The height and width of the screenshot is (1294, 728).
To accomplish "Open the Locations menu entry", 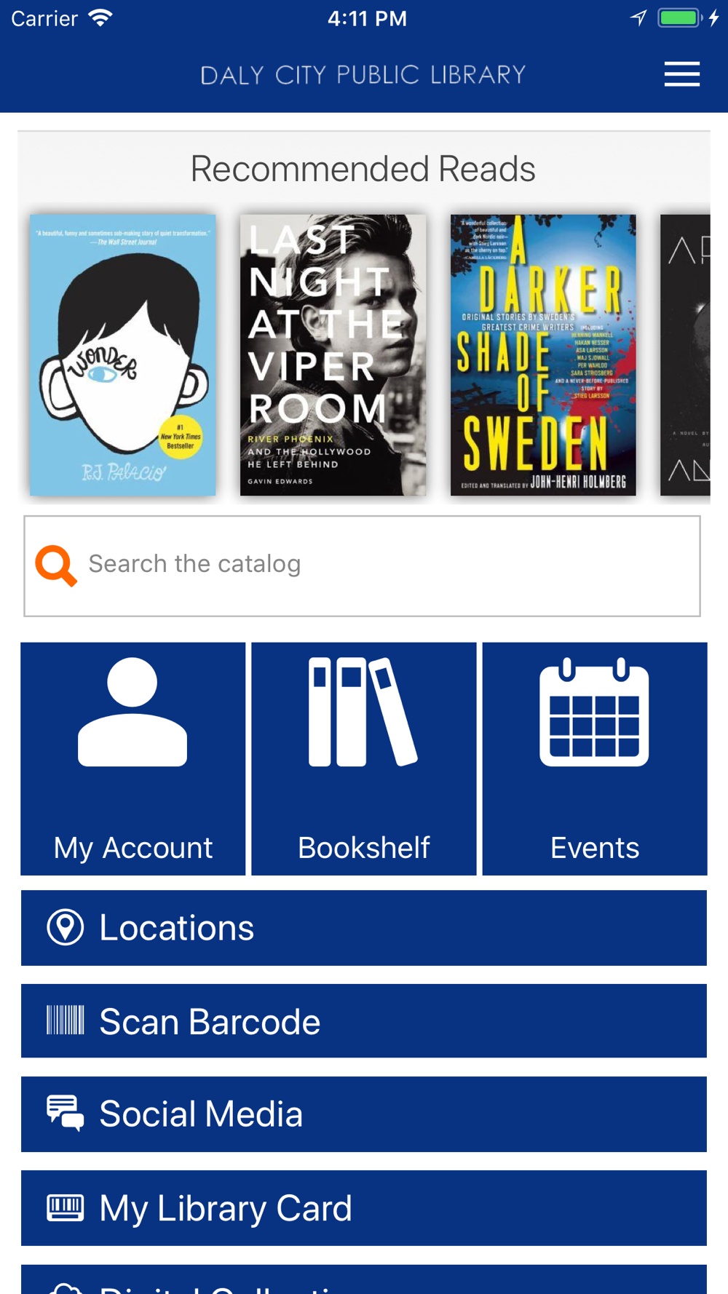I will click(364, 928).
